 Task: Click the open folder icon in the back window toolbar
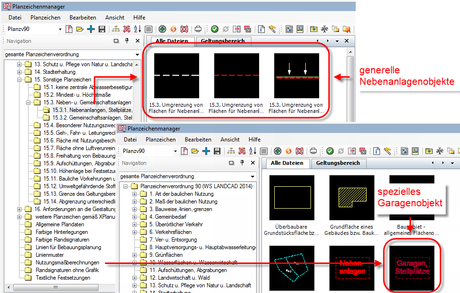tap(80, 29)
